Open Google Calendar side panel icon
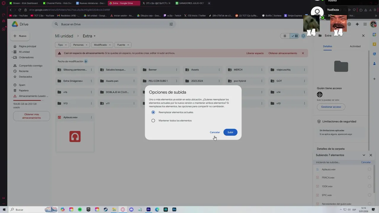The height and width of the screenshot is (213, 379). pos(375,35)
